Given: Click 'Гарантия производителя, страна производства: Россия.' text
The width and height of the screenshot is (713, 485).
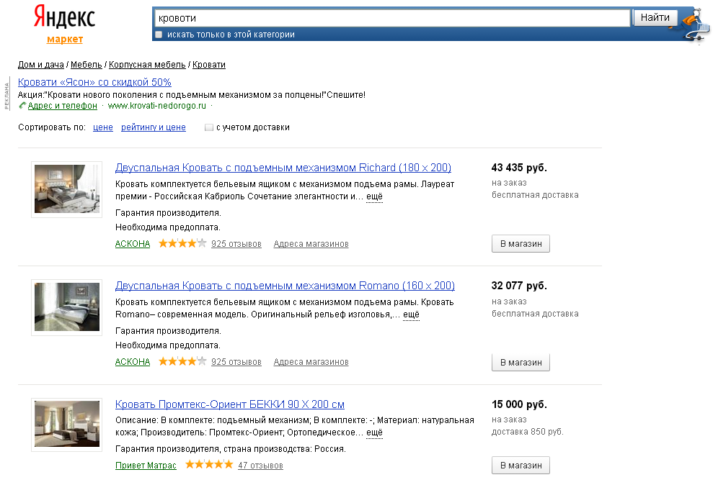Looking at the screenshot, I should coord(231,449).
